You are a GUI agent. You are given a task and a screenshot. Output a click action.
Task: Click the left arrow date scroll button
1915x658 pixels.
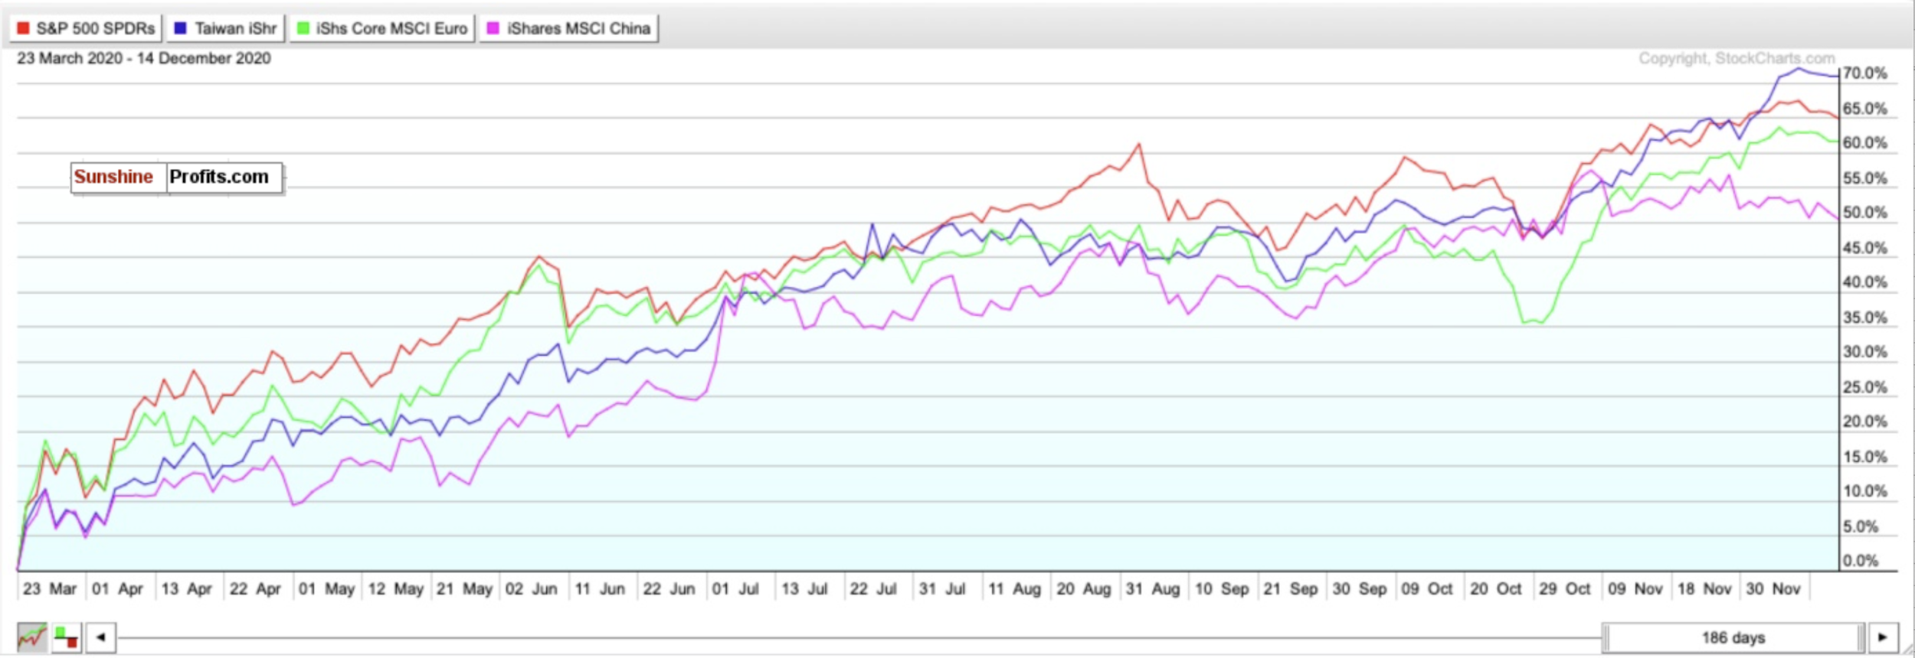[100, 637]
